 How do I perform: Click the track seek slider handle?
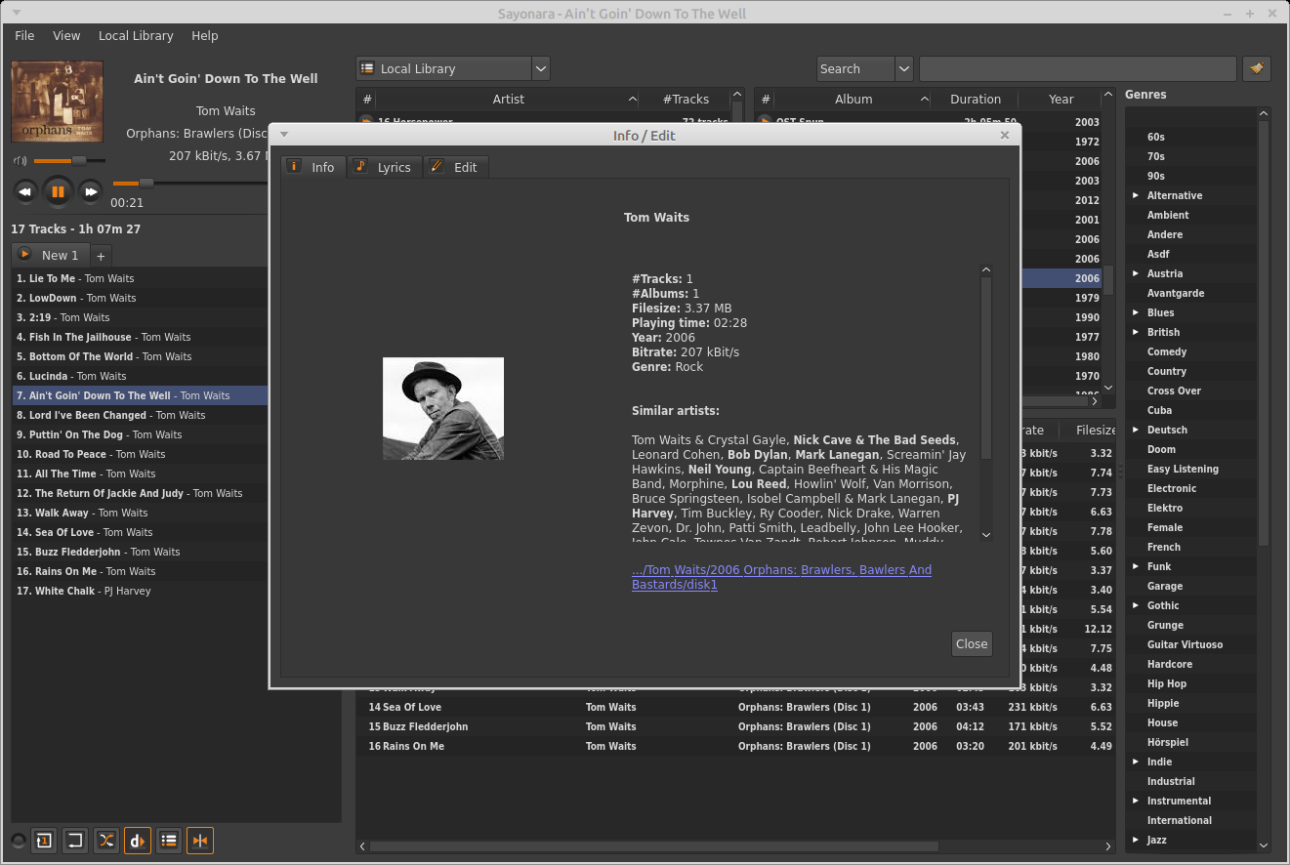[146, 183]
